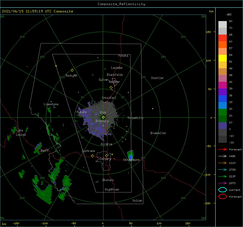Click the yellow diamond marker below RedDeer
The width and height of the screenshot is (243, 227).
(111, 88)
